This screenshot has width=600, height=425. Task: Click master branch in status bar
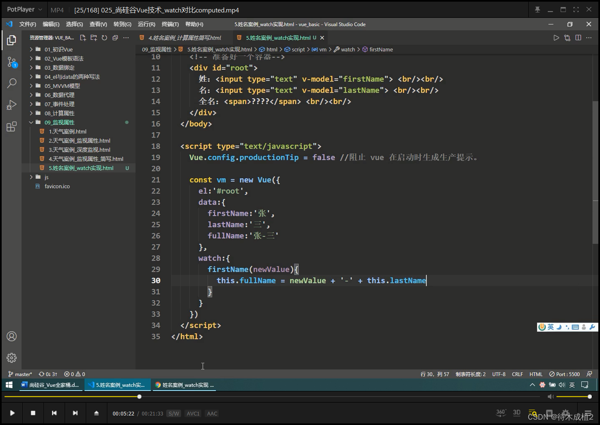click(x=20, y=374)
